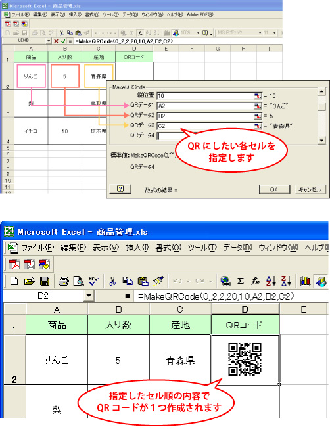
Task: Open Adobe PDF(B) menu in upper window
Action: pyautogui.click(x=200, y=14)
